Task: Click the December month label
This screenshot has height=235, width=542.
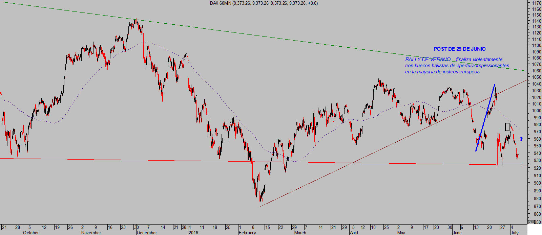Action: (x=147, y=233)
